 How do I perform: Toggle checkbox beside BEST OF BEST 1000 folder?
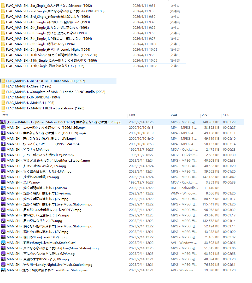click(x=0, y=81)
